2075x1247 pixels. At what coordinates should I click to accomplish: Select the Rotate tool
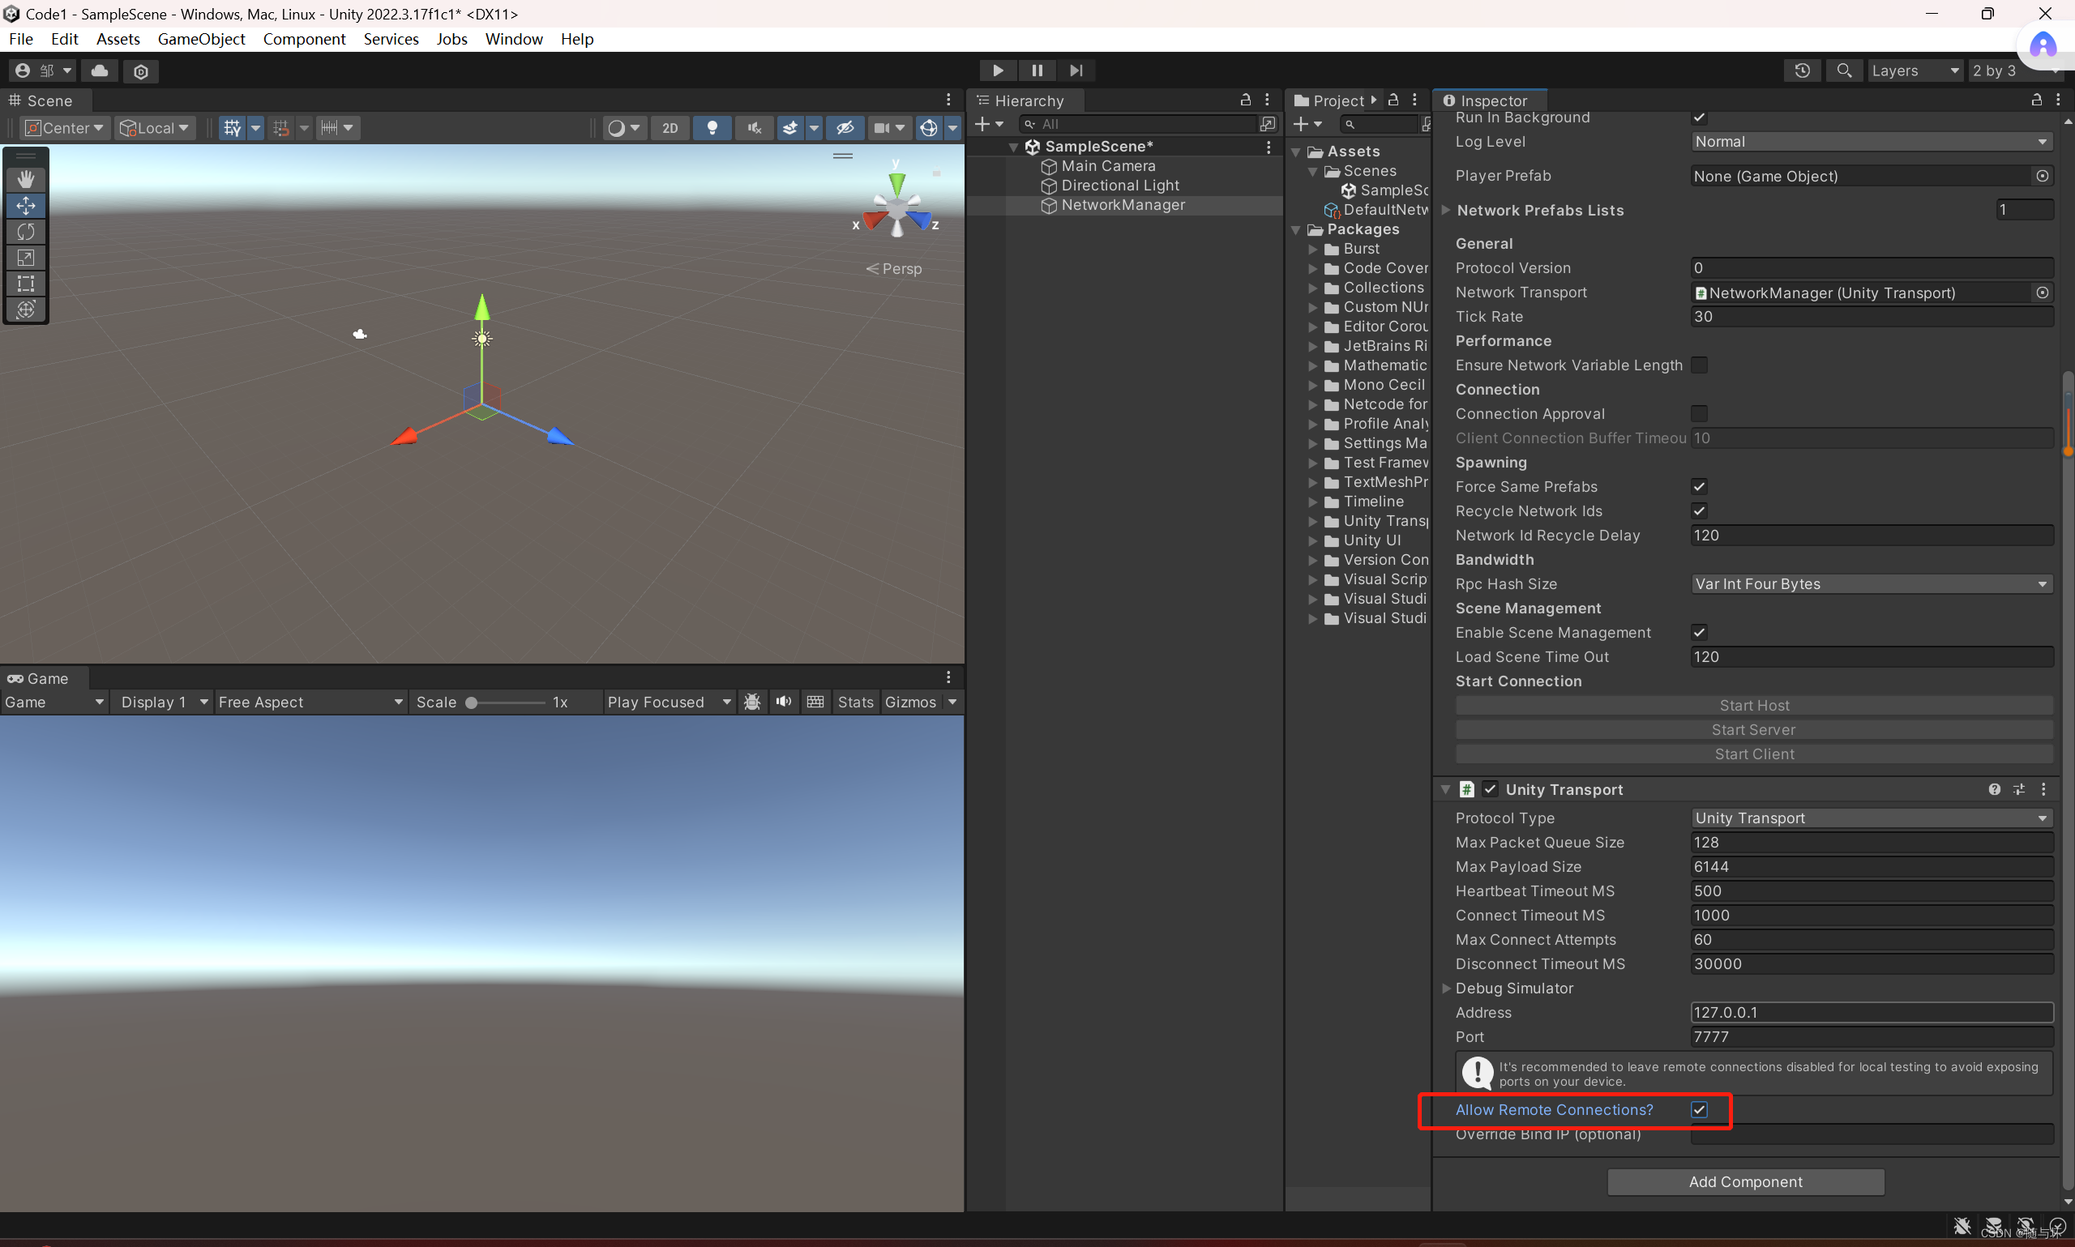point(26,232)
